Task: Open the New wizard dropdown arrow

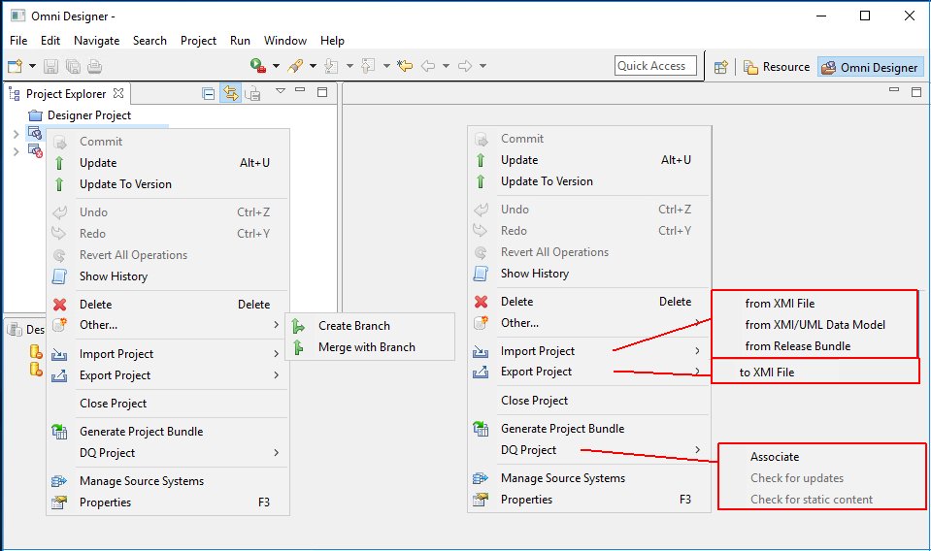Action: 32,66
